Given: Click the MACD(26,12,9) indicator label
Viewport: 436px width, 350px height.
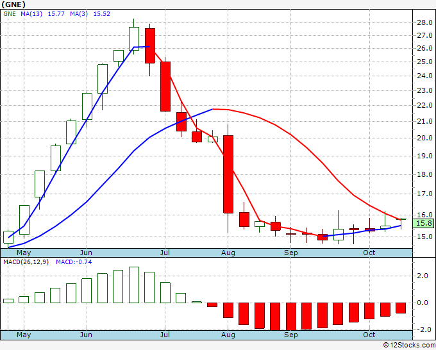Looking at the screenshot, I should click(x=26, y=262).
